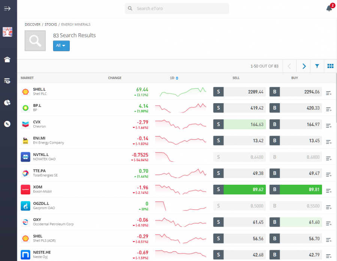The width and height of the screenshot is (337, 261).
Task: Buy CVX at 164.97
Action: click(x=295, y=124)
